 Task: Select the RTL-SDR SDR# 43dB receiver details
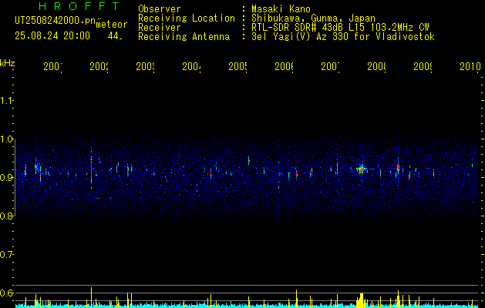coord(340,28)
